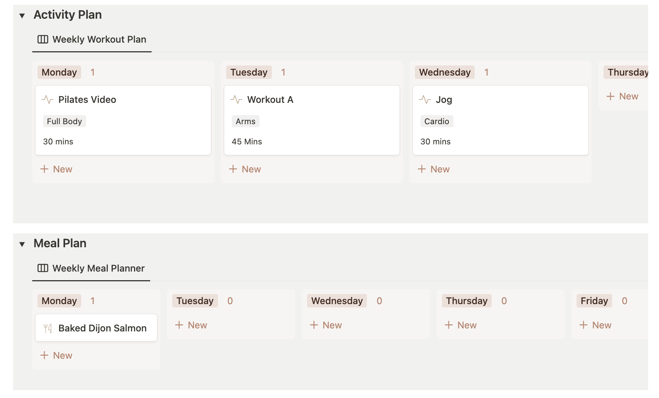
Task: Click the board view icon beside Weekly Workout Plan
Action: (42, 39)
